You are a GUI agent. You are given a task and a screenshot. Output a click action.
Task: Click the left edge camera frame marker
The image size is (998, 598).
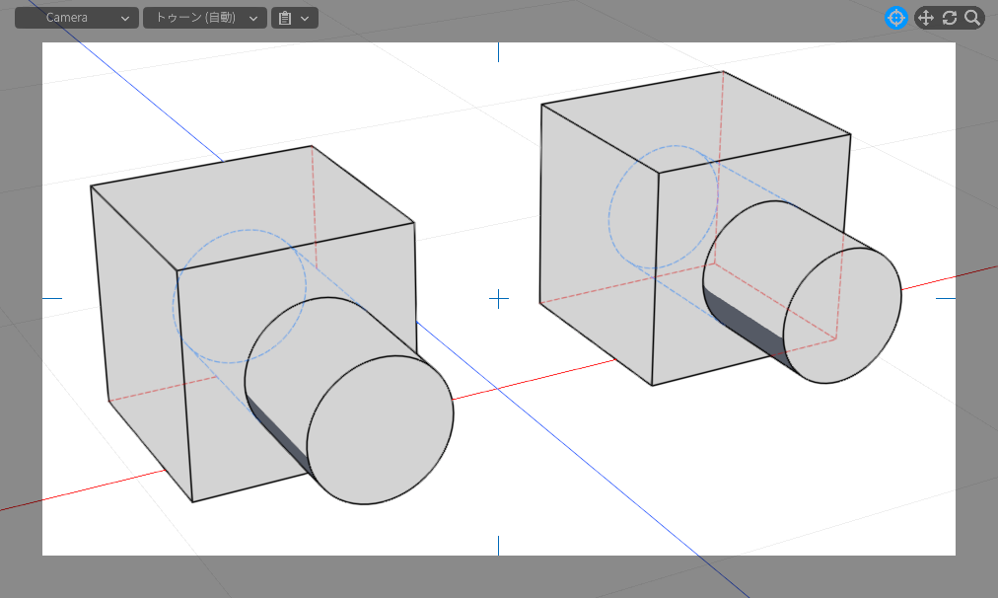(52, 298)
